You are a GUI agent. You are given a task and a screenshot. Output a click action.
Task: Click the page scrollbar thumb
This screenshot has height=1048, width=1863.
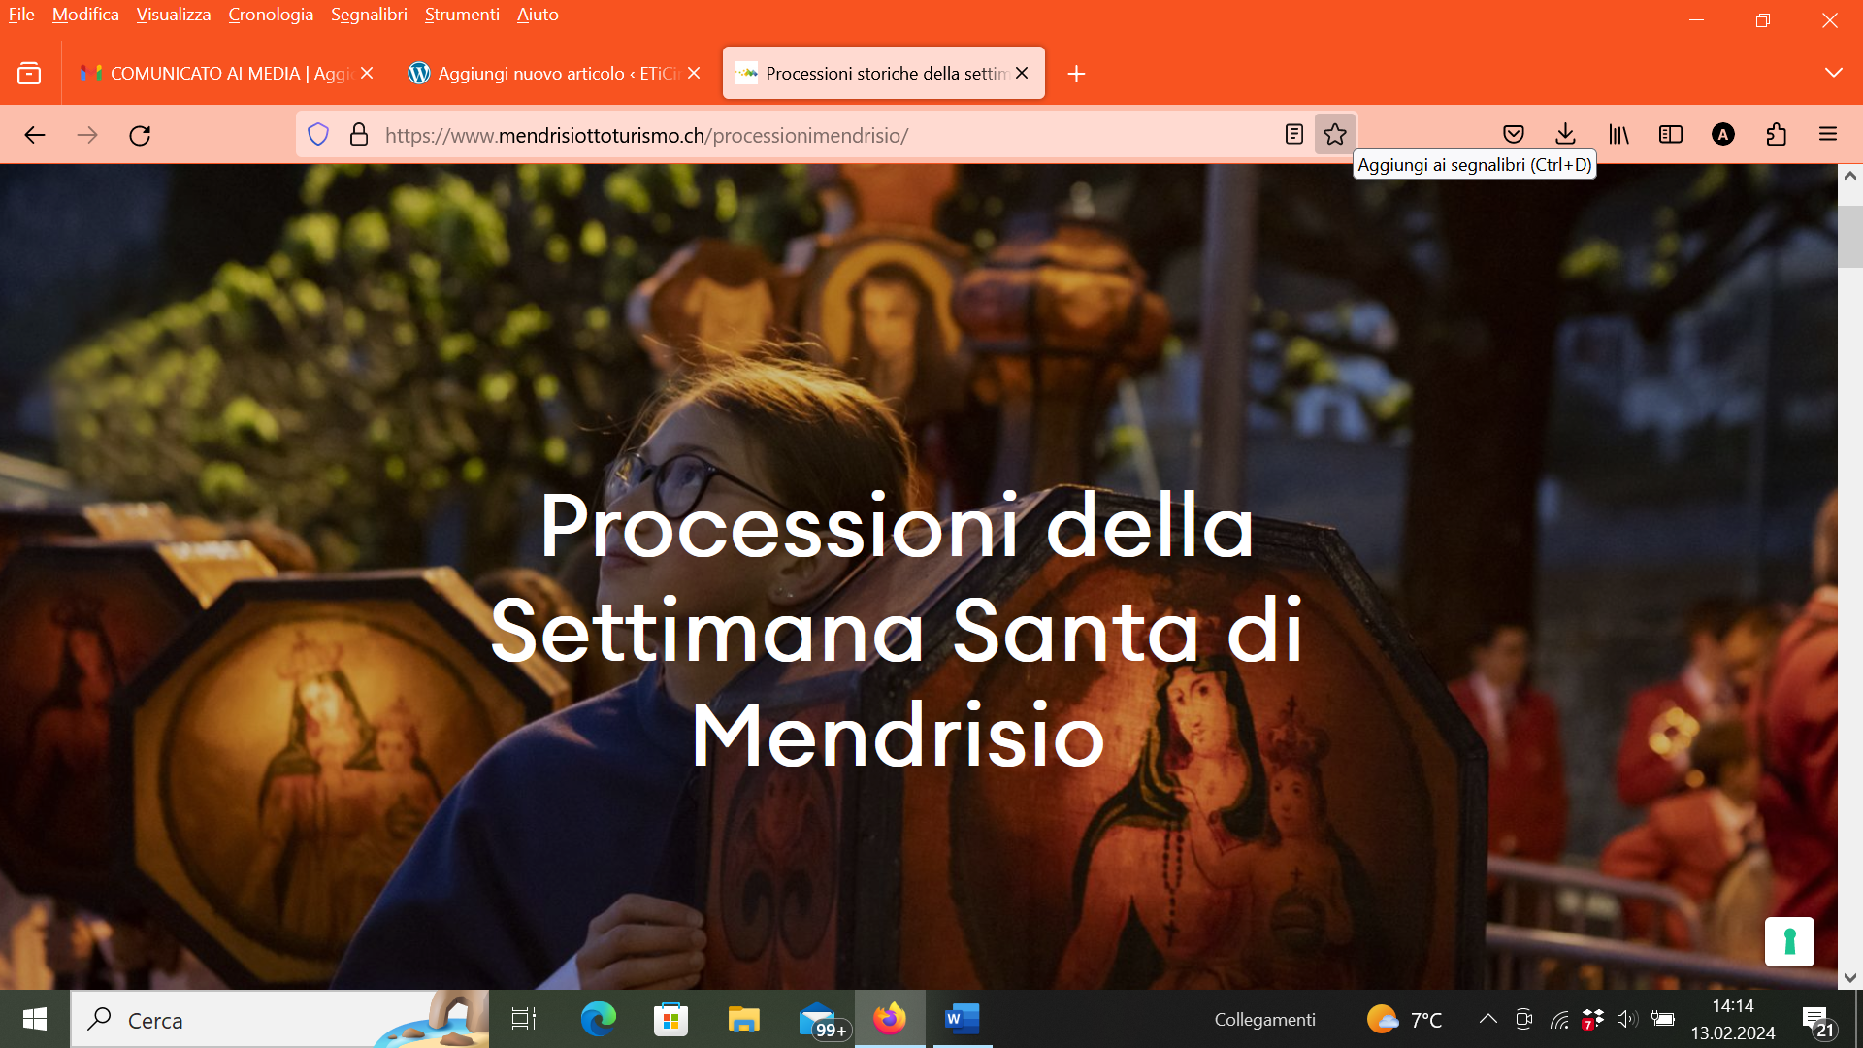1849,236
